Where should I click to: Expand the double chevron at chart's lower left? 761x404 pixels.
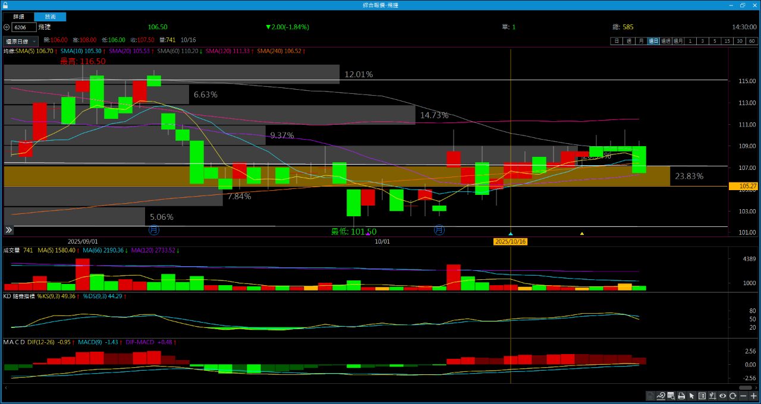point(9,230)
